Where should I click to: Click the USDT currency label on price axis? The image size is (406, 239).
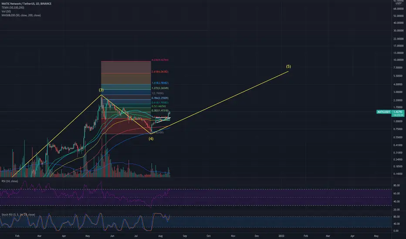(399, 3)
